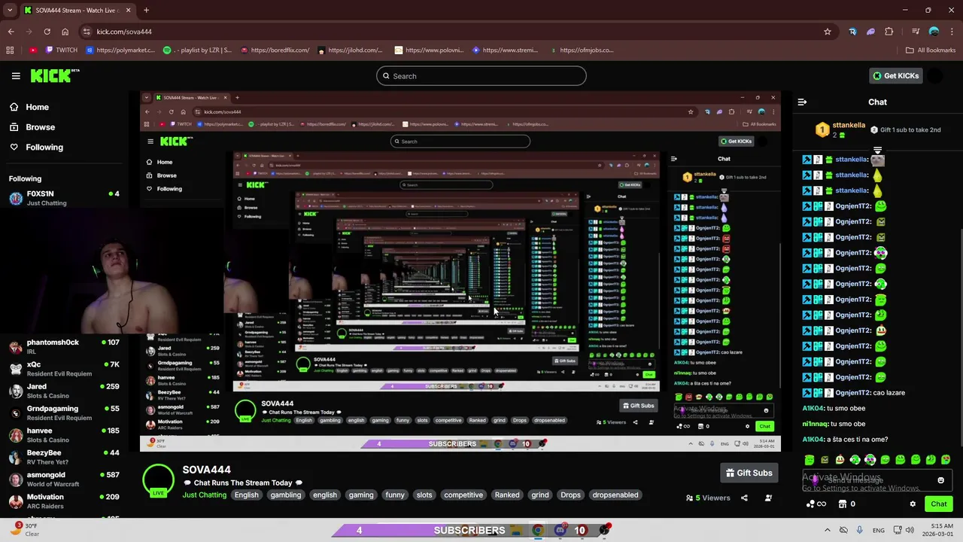
Task: Open recommended channel Grndpagaming
Action: (64, 413)
